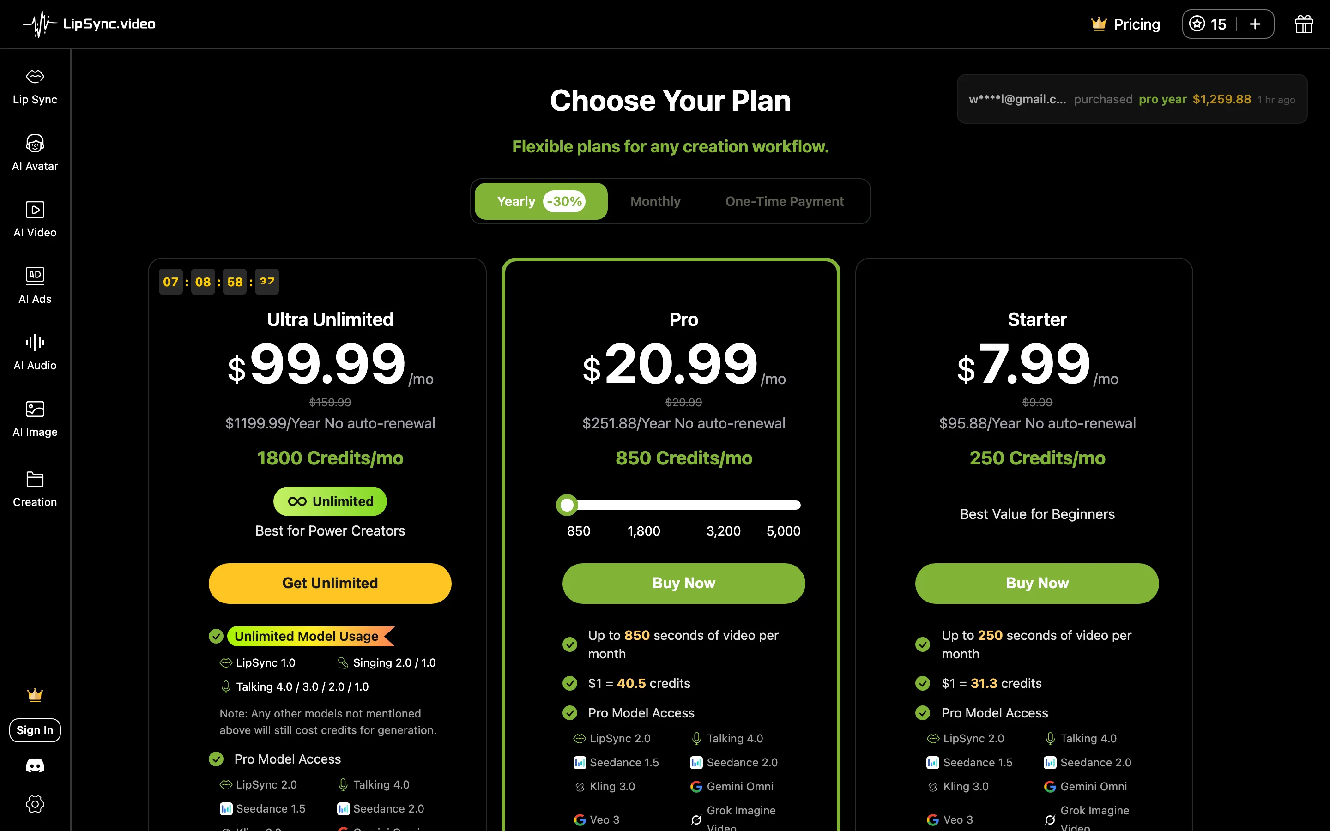This screenshot has height=831, width=1330.
Task: Click Buy Now under the Starter plan
Action: click(1037, 583)
